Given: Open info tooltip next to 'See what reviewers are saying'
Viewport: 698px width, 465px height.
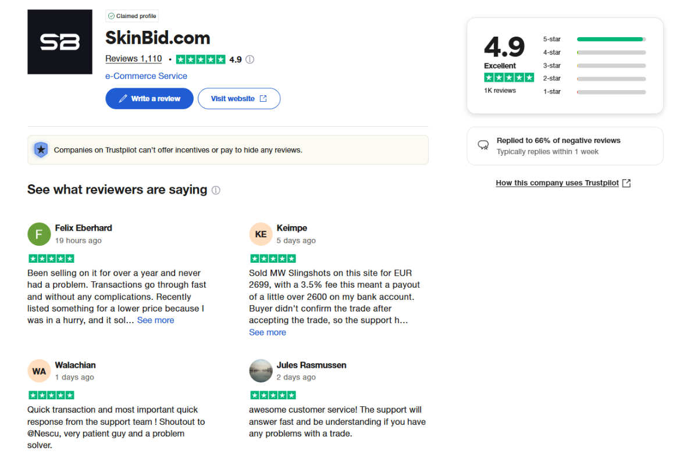Looking at the screenshot, I should pos(216,190).
